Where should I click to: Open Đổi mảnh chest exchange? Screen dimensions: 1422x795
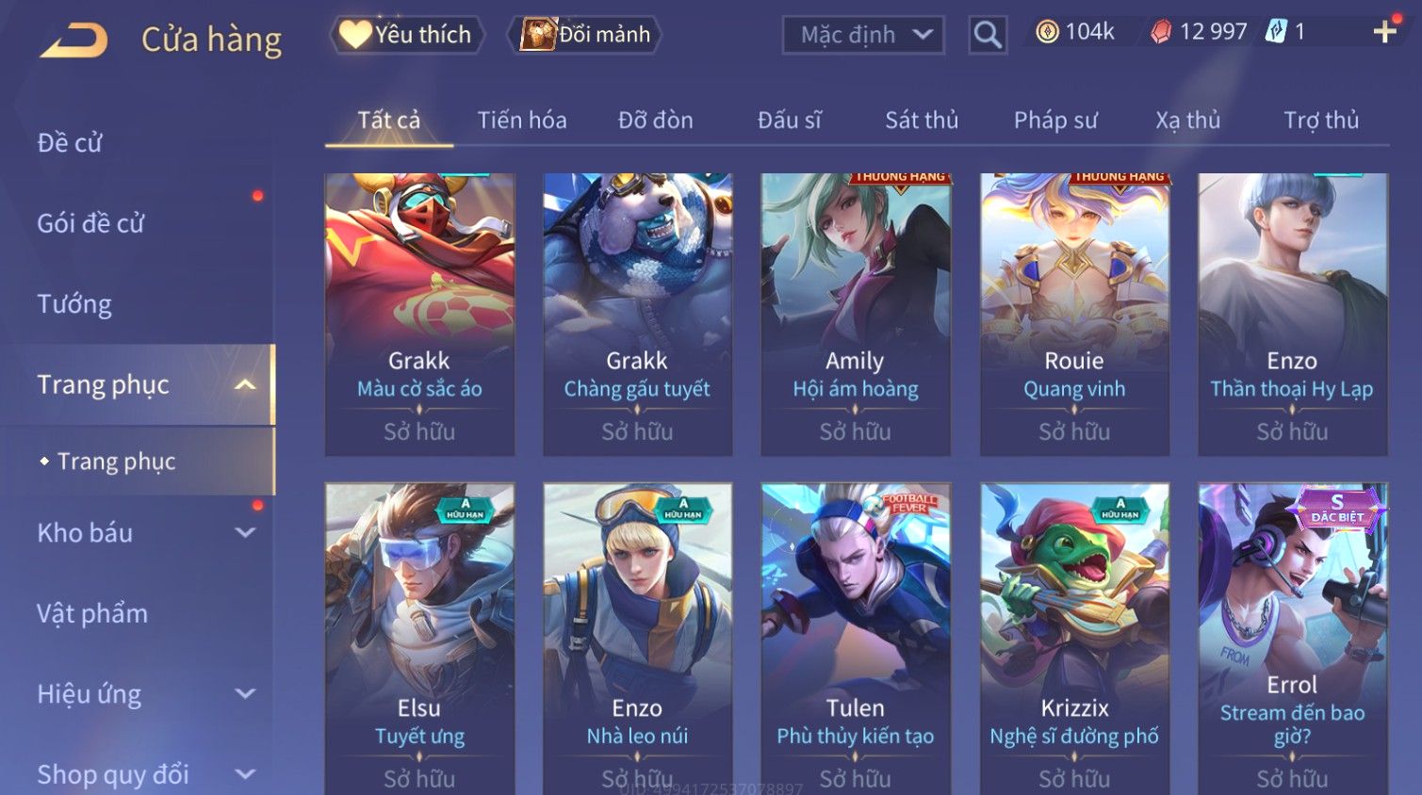585,35
